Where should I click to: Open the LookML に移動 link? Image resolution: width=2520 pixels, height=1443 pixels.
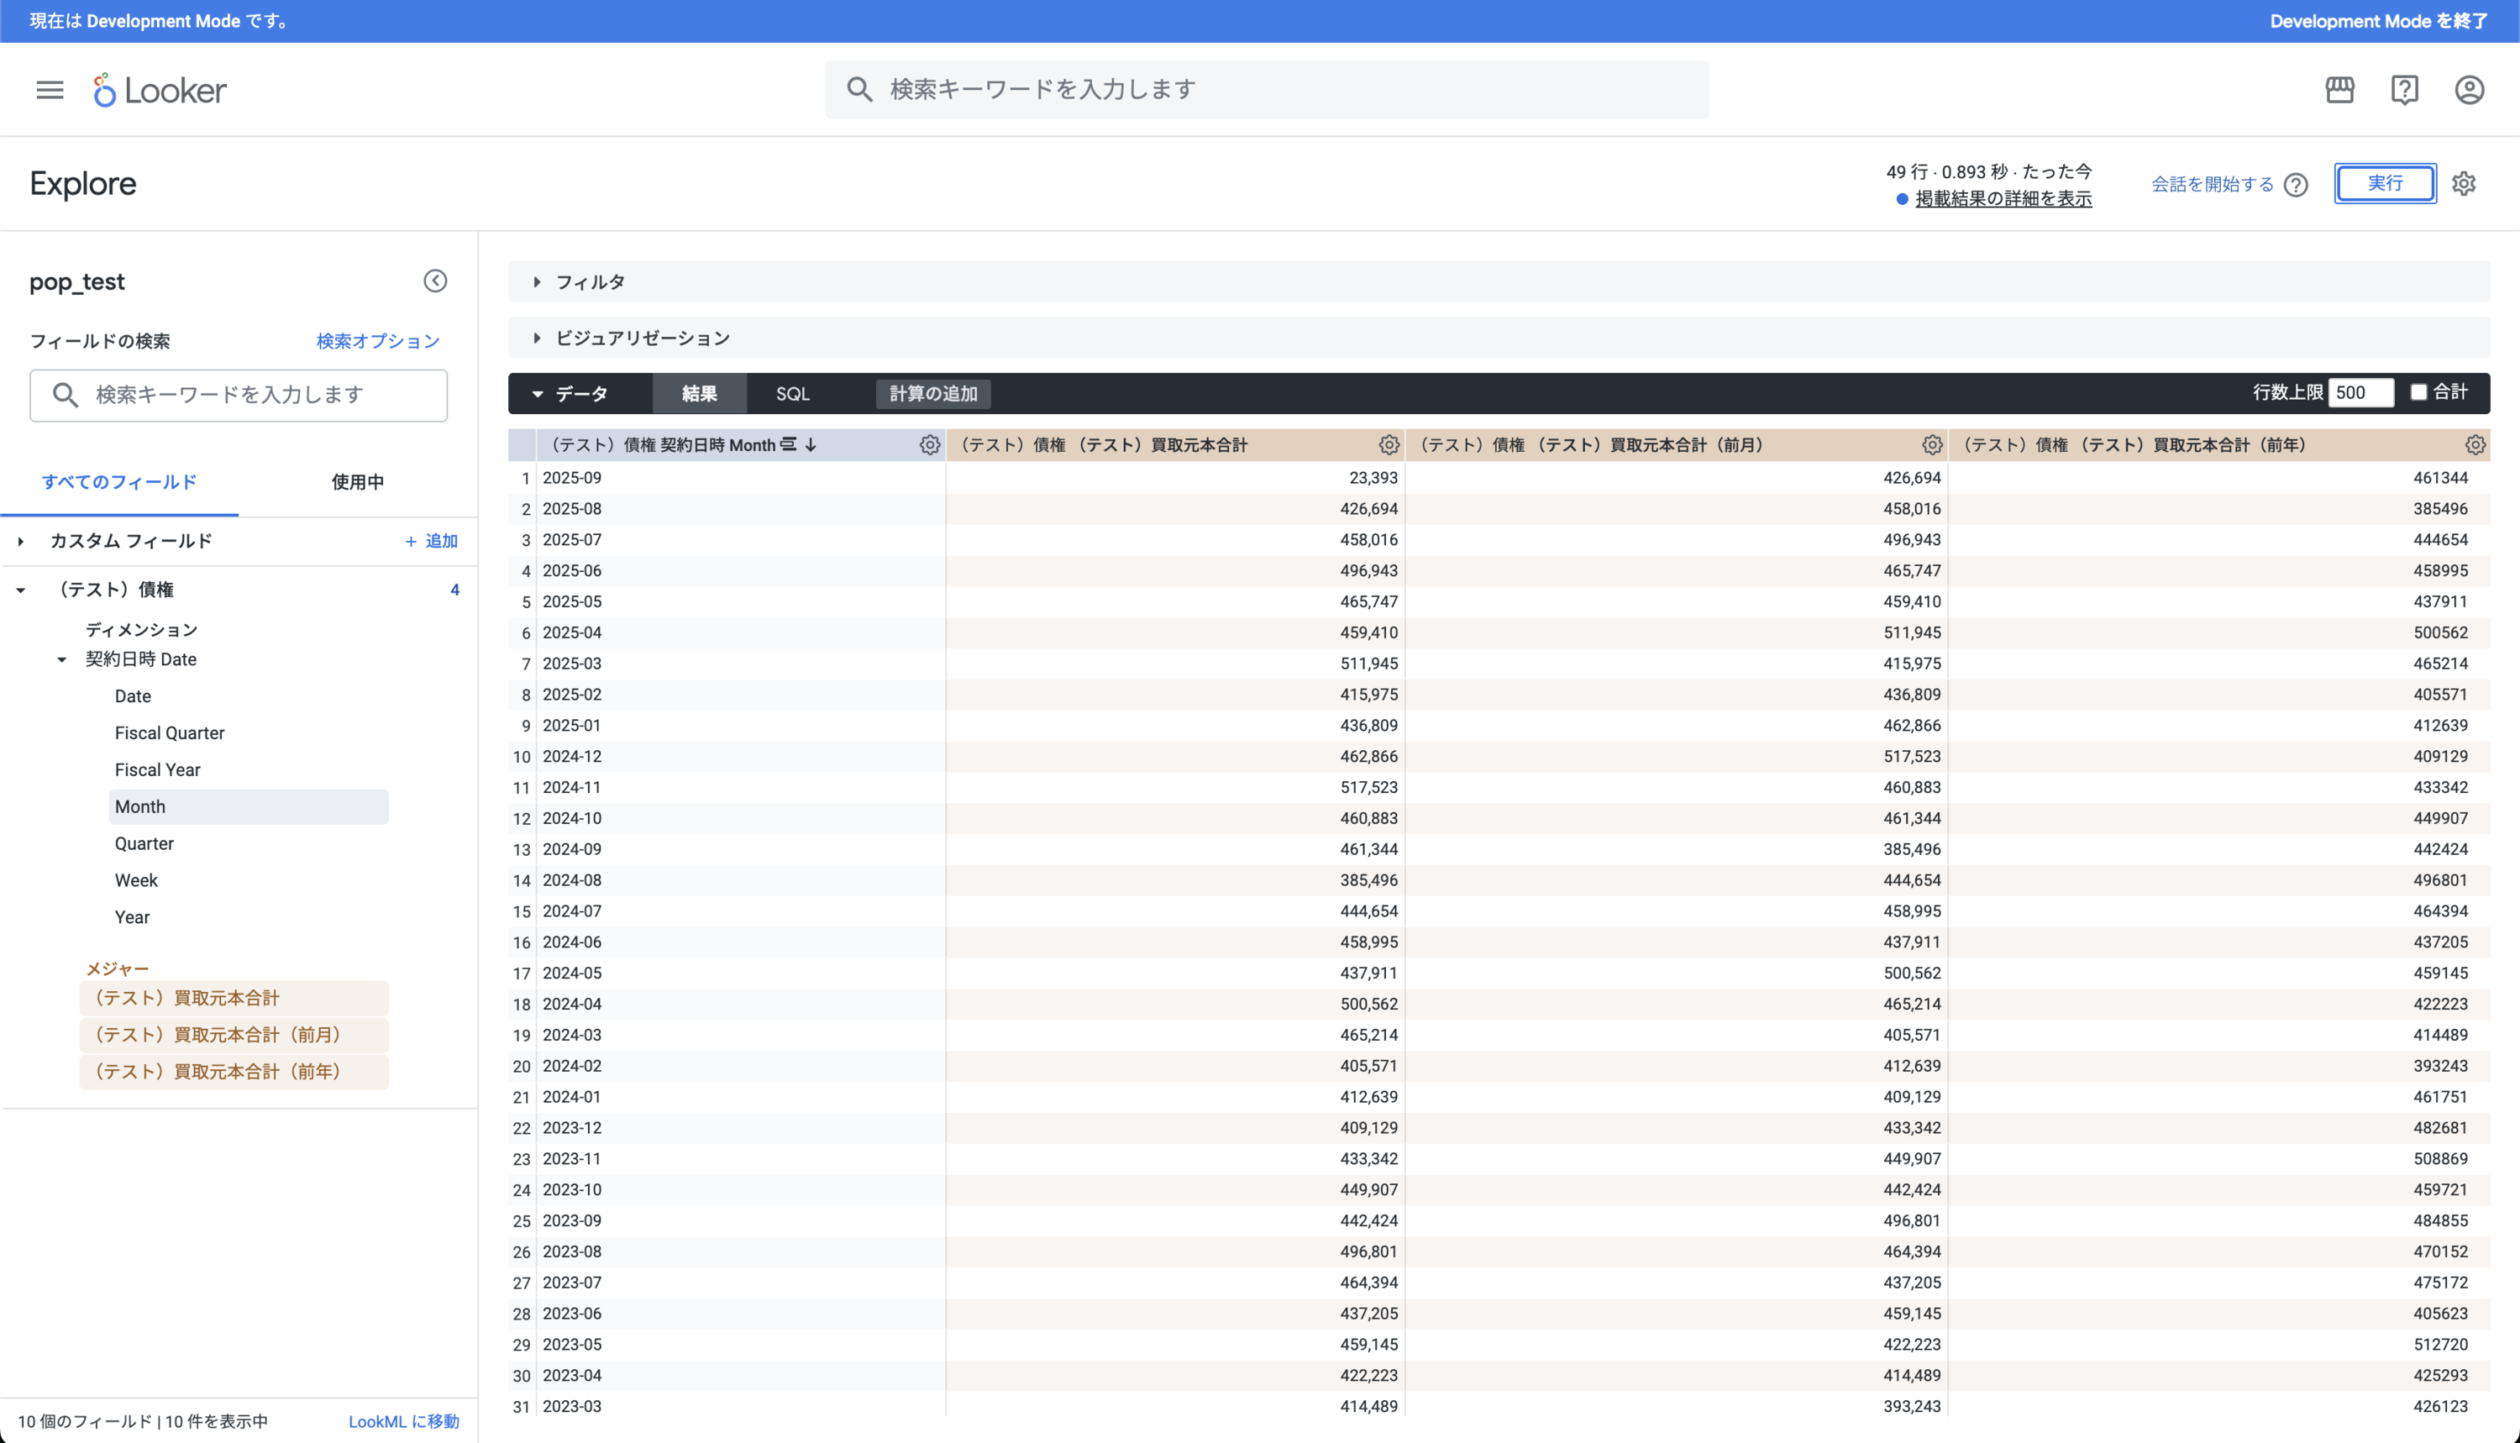pos(403,1421)
